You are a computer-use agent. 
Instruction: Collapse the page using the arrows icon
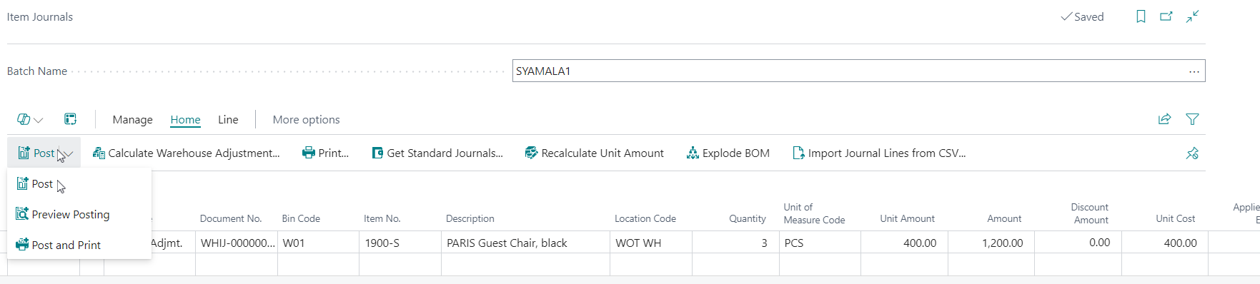pos(1193,16)
